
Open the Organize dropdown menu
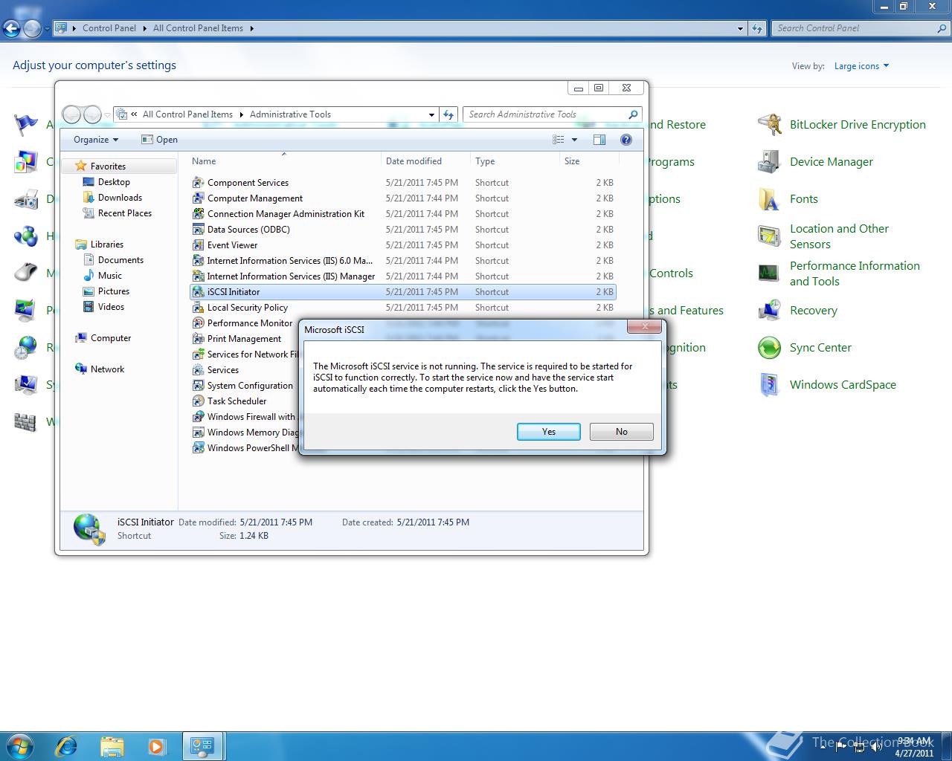point(96,140)
